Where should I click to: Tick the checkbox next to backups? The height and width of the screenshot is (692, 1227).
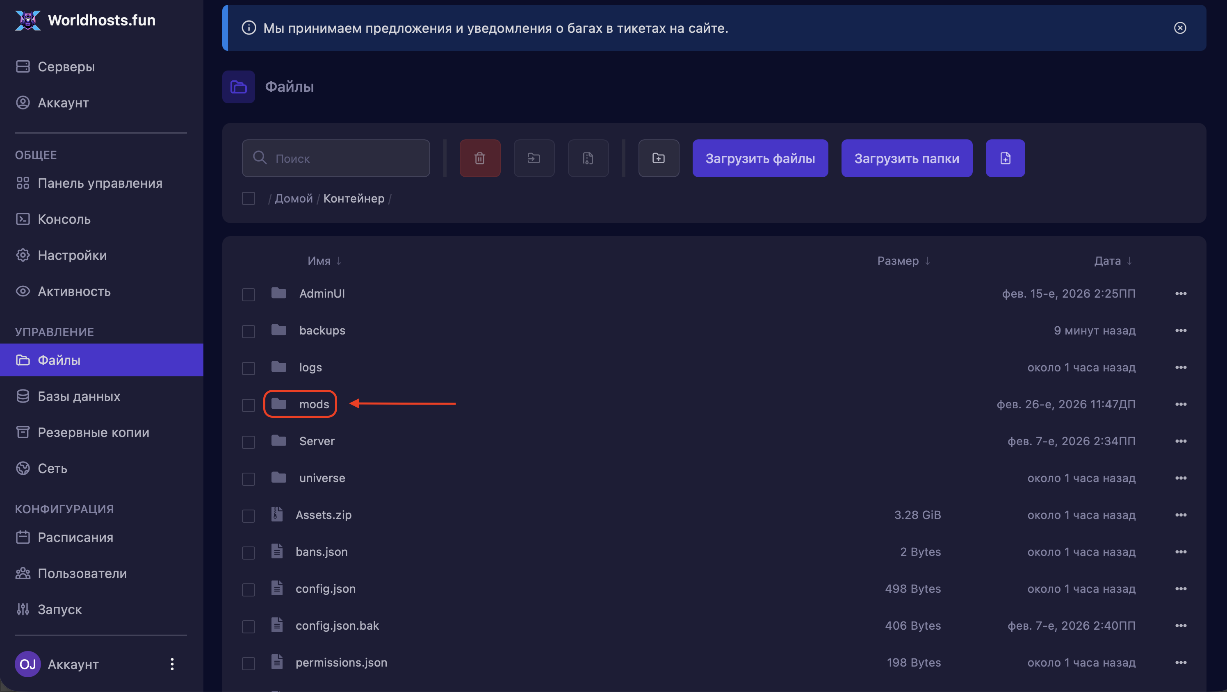248,331
